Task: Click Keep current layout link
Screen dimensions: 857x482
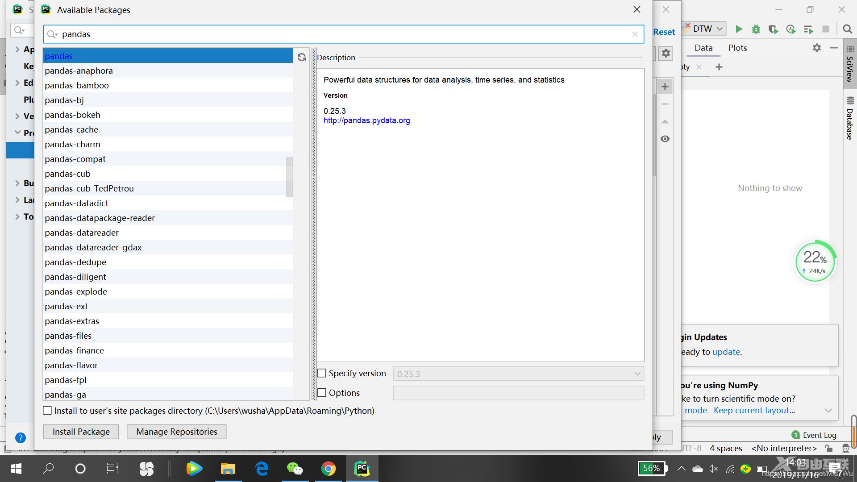Action: pos(754,410)
